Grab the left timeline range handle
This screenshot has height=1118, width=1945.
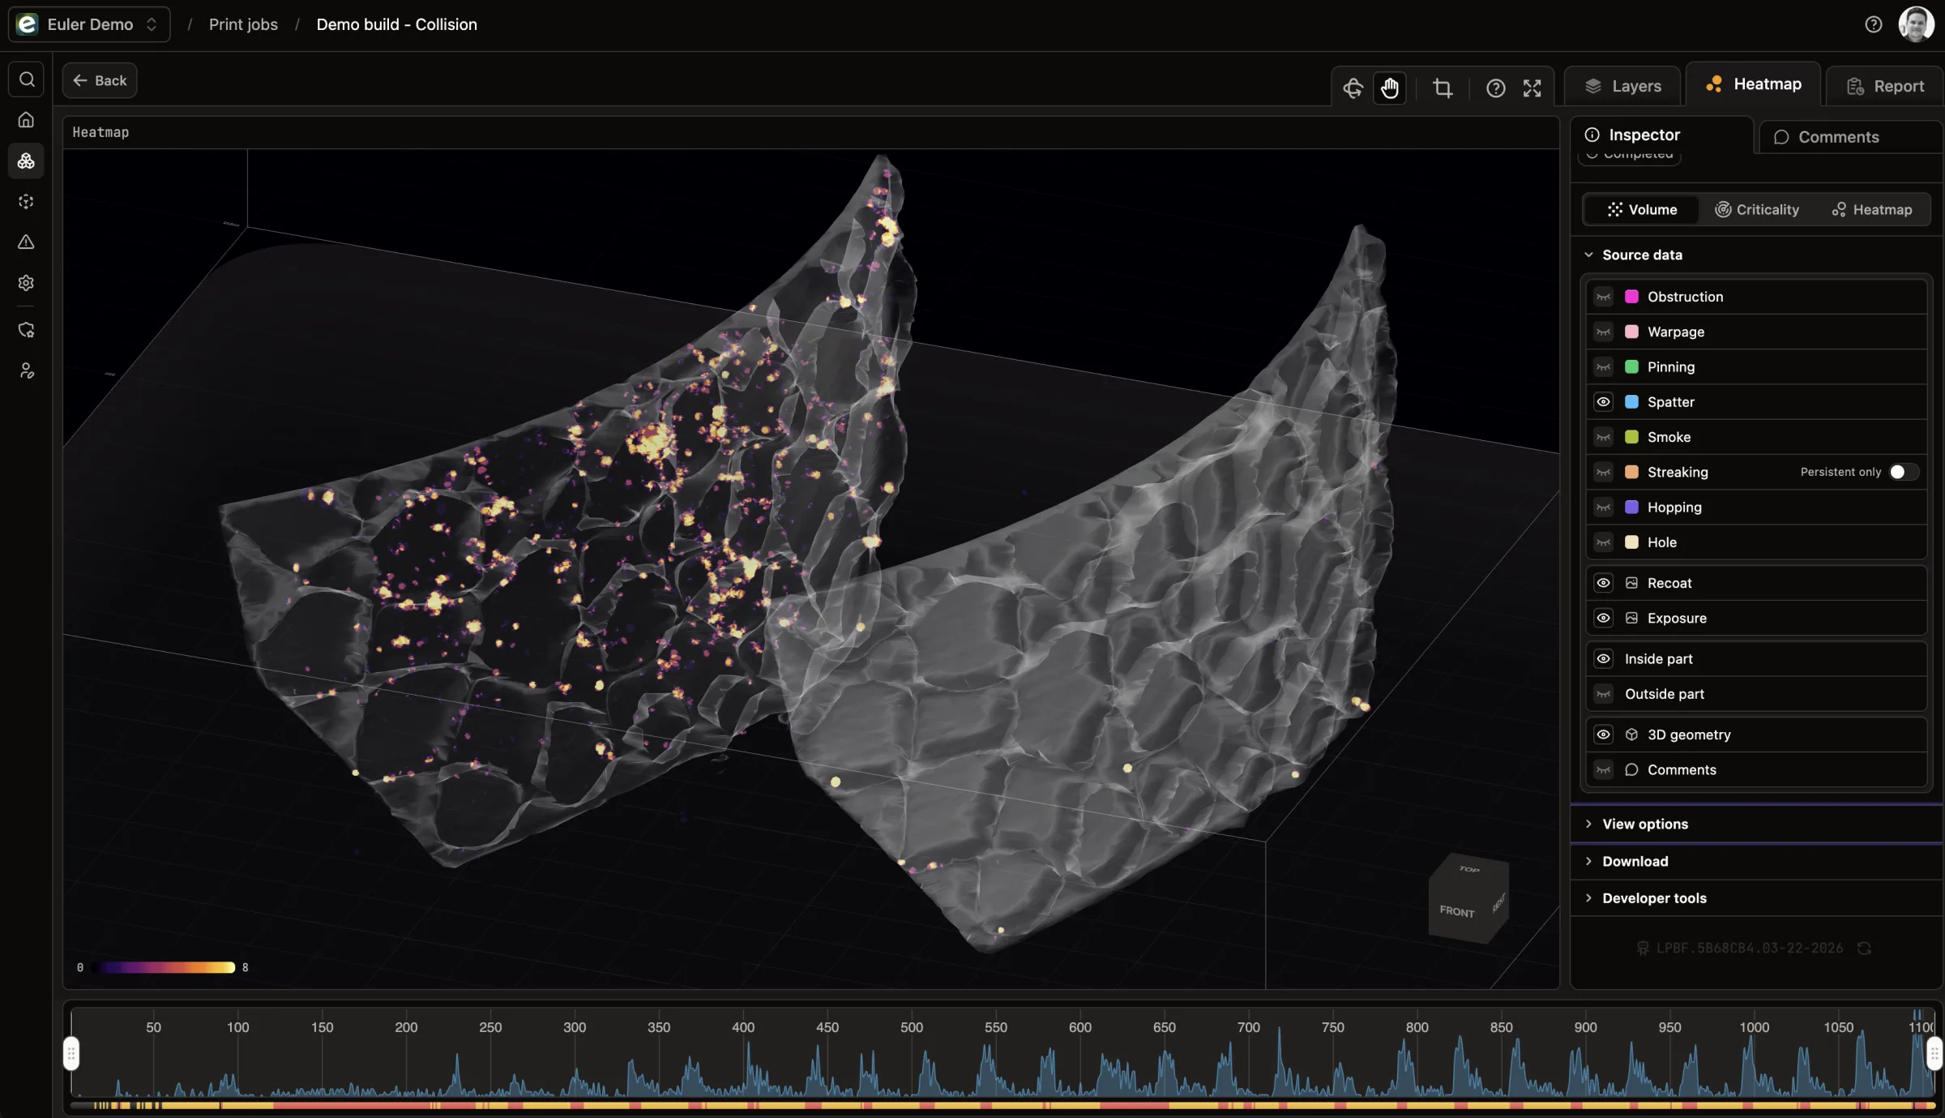pos(71,1053)
